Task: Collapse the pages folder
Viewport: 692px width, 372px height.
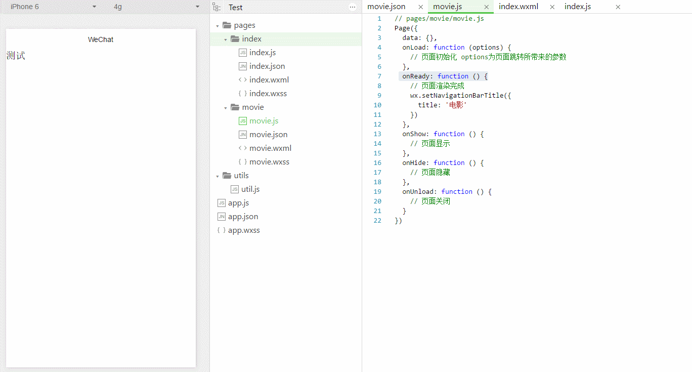Action: tap(218, 26)
